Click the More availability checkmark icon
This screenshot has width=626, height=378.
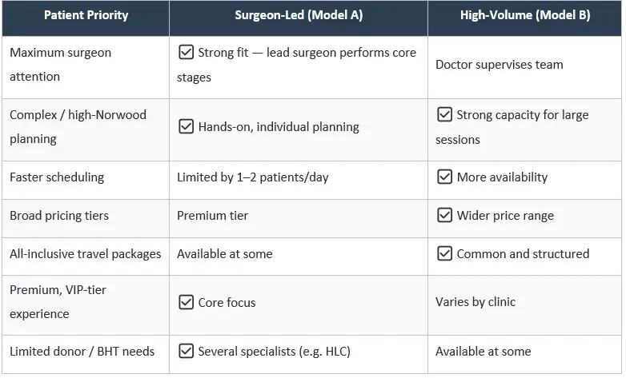pyautogui.click(x=444, y=177)
